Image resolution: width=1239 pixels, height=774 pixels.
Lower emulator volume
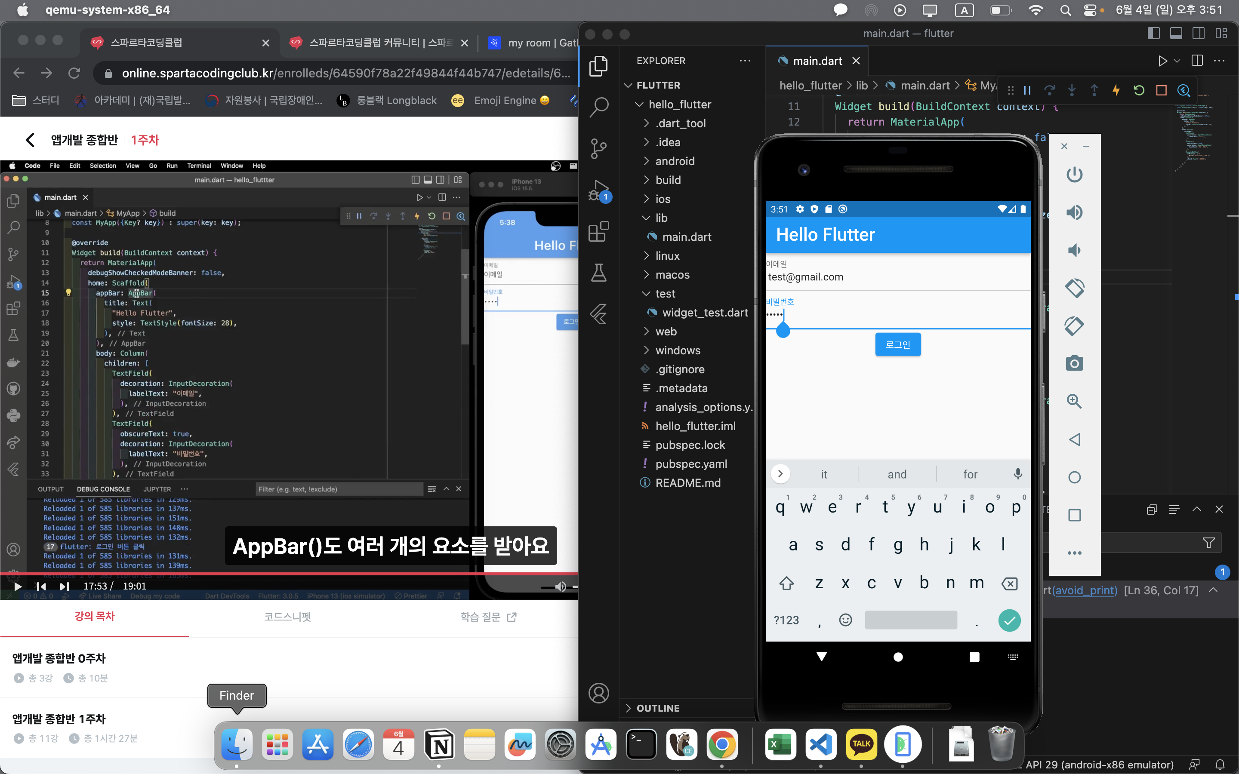(x=1074, y=250)
